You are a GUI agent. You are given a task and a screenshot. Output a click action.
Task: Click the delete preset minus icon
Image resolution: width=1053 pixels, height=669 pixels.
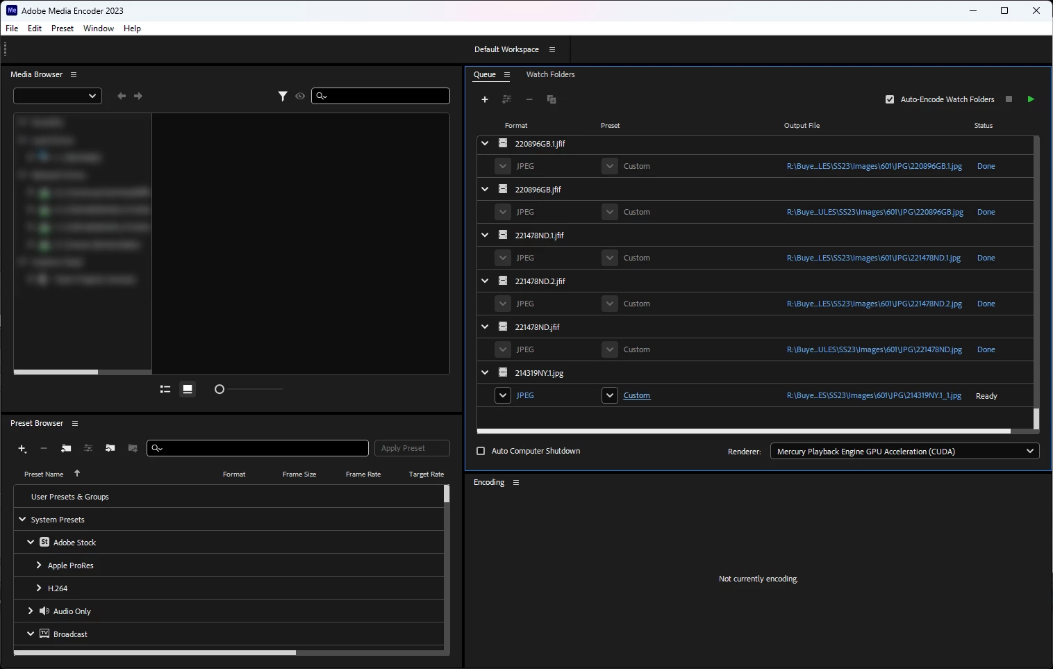44,449
